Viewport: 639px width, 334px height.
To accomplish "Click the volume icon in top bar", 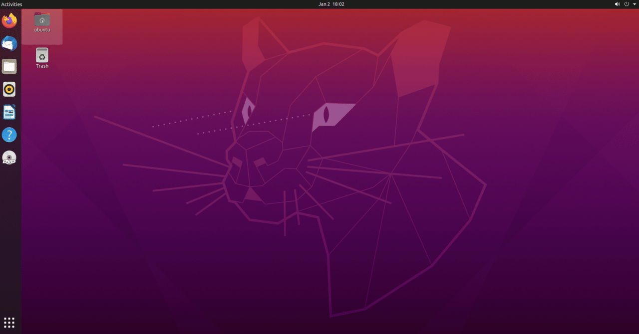I will [618, 4].
